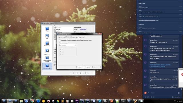Switch to the Горячие углы tab

tap(61, 37)
